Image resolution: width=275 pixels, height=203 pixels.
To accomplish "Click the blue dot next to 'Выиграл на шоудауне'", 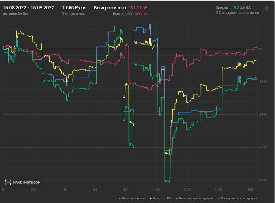I will [x=177, y=198].
